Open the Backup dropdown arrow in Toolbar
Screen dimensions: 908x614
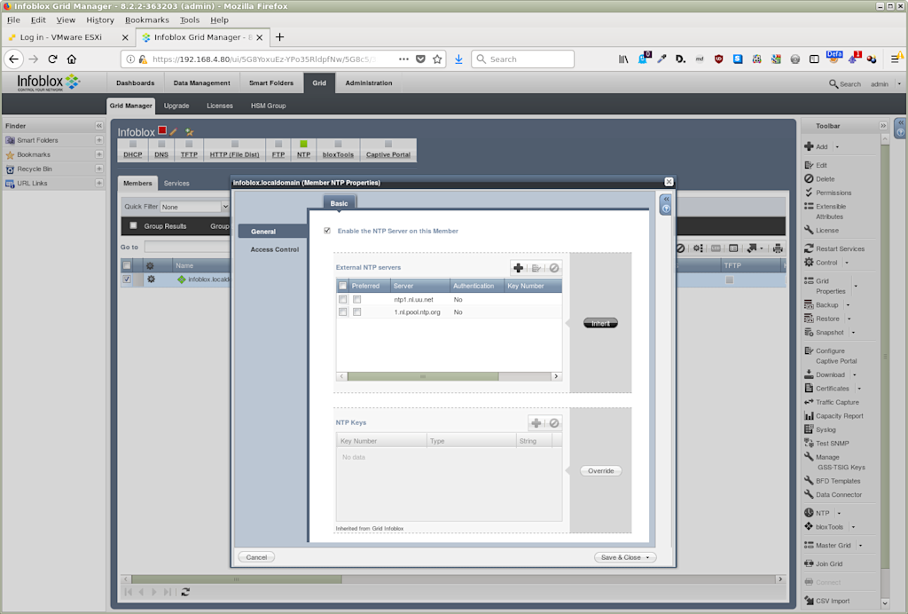tap(849, 304)
